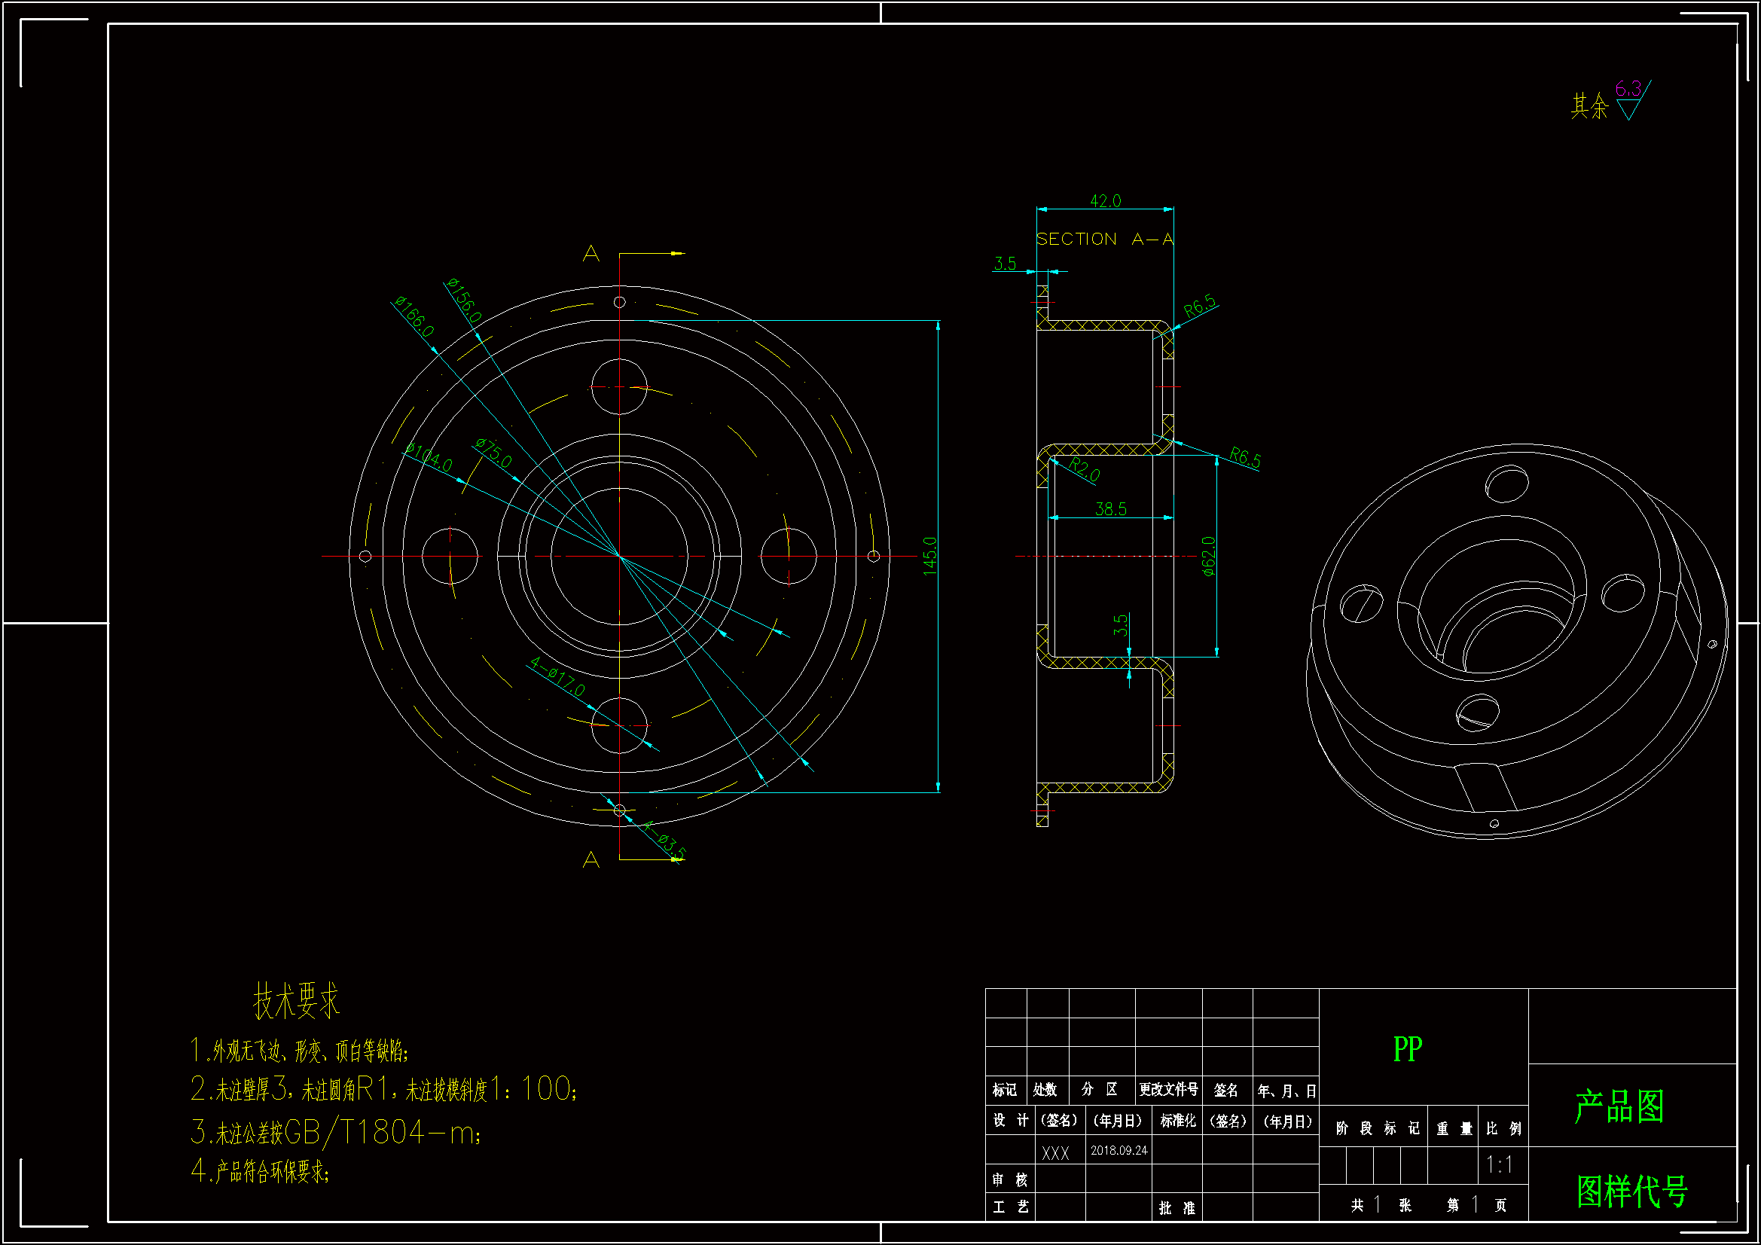This screenshot has width=1761, height=1245.
Task: Click the ø156.0 diameter dimension label
Action: pos(465,300)
